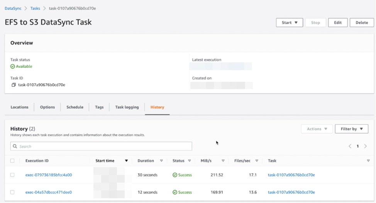Click the task-0107a90676b0cd70e Task ID text

click(x=42, y=85)
